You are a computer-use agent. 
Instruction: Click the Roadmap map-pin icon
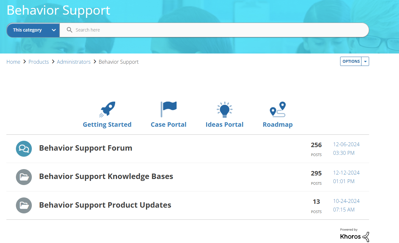[277, 109]
